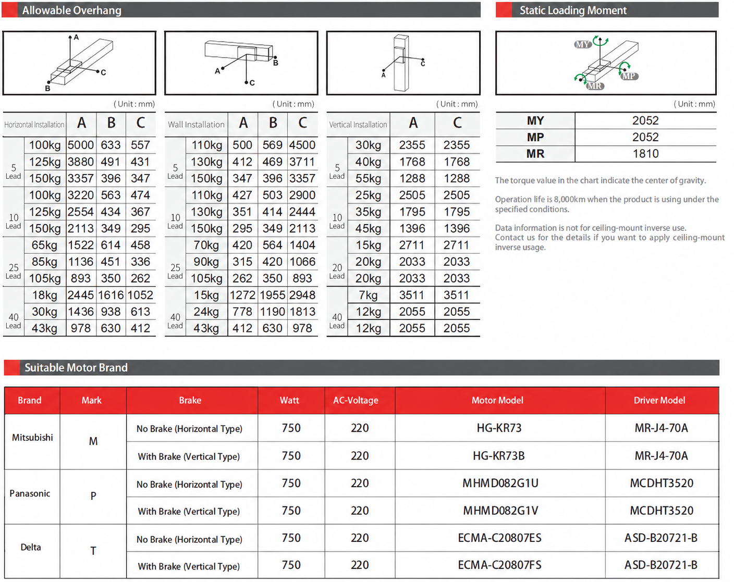Select the "Mark" column header

92,400
